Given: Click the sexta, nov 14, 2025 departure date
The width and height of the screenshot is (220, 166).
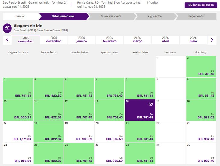Looking at the screenshot, I should (x=16, y=7).
